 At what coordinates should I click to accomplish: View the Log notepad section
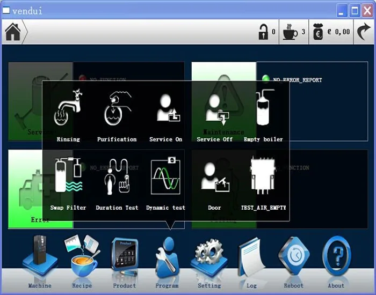251,258
